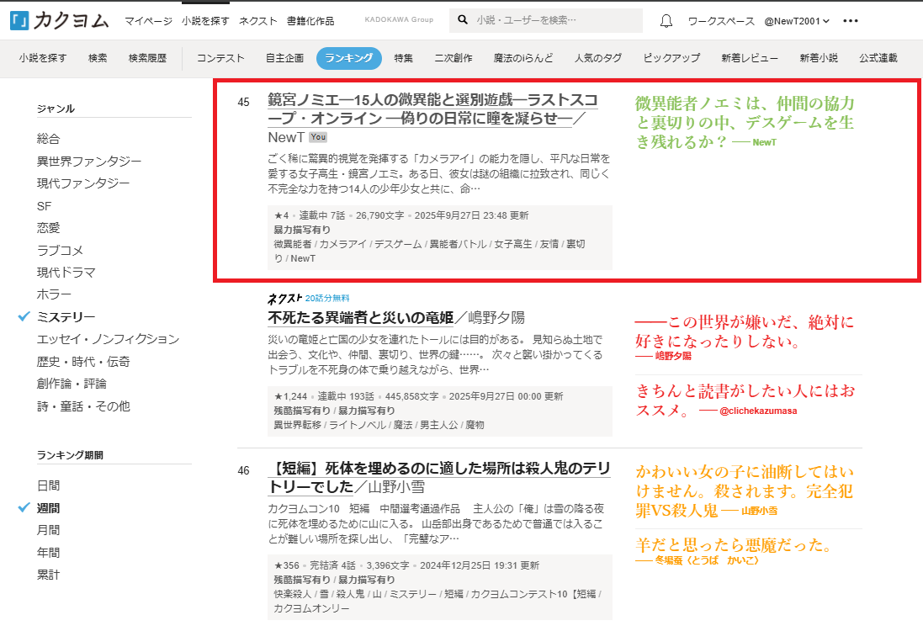The width and height of the screenshot is (923, 631).
Task: Open author 山野小雪 next to the title
Action: [396, 487]
